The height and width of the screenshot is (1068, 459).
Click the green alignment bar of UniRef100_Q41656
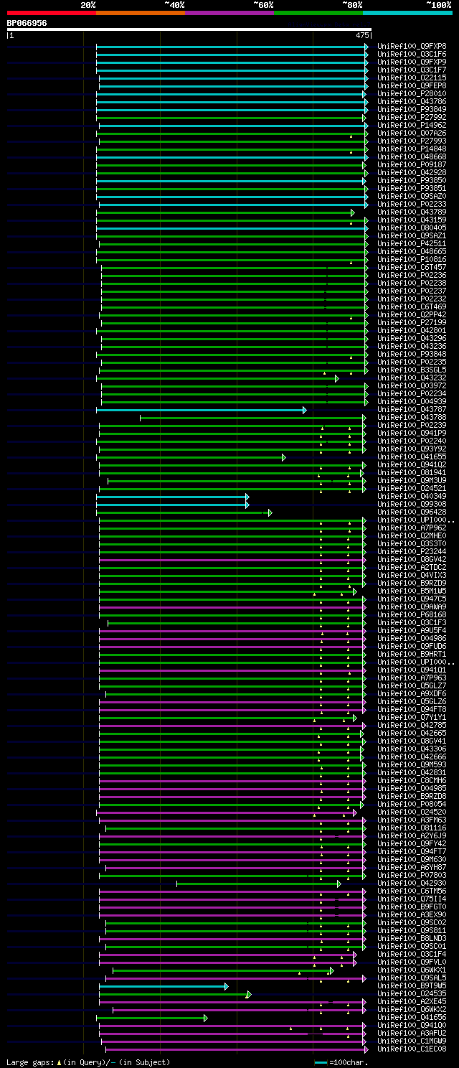pyautogui.click(x=152, y=1018)
